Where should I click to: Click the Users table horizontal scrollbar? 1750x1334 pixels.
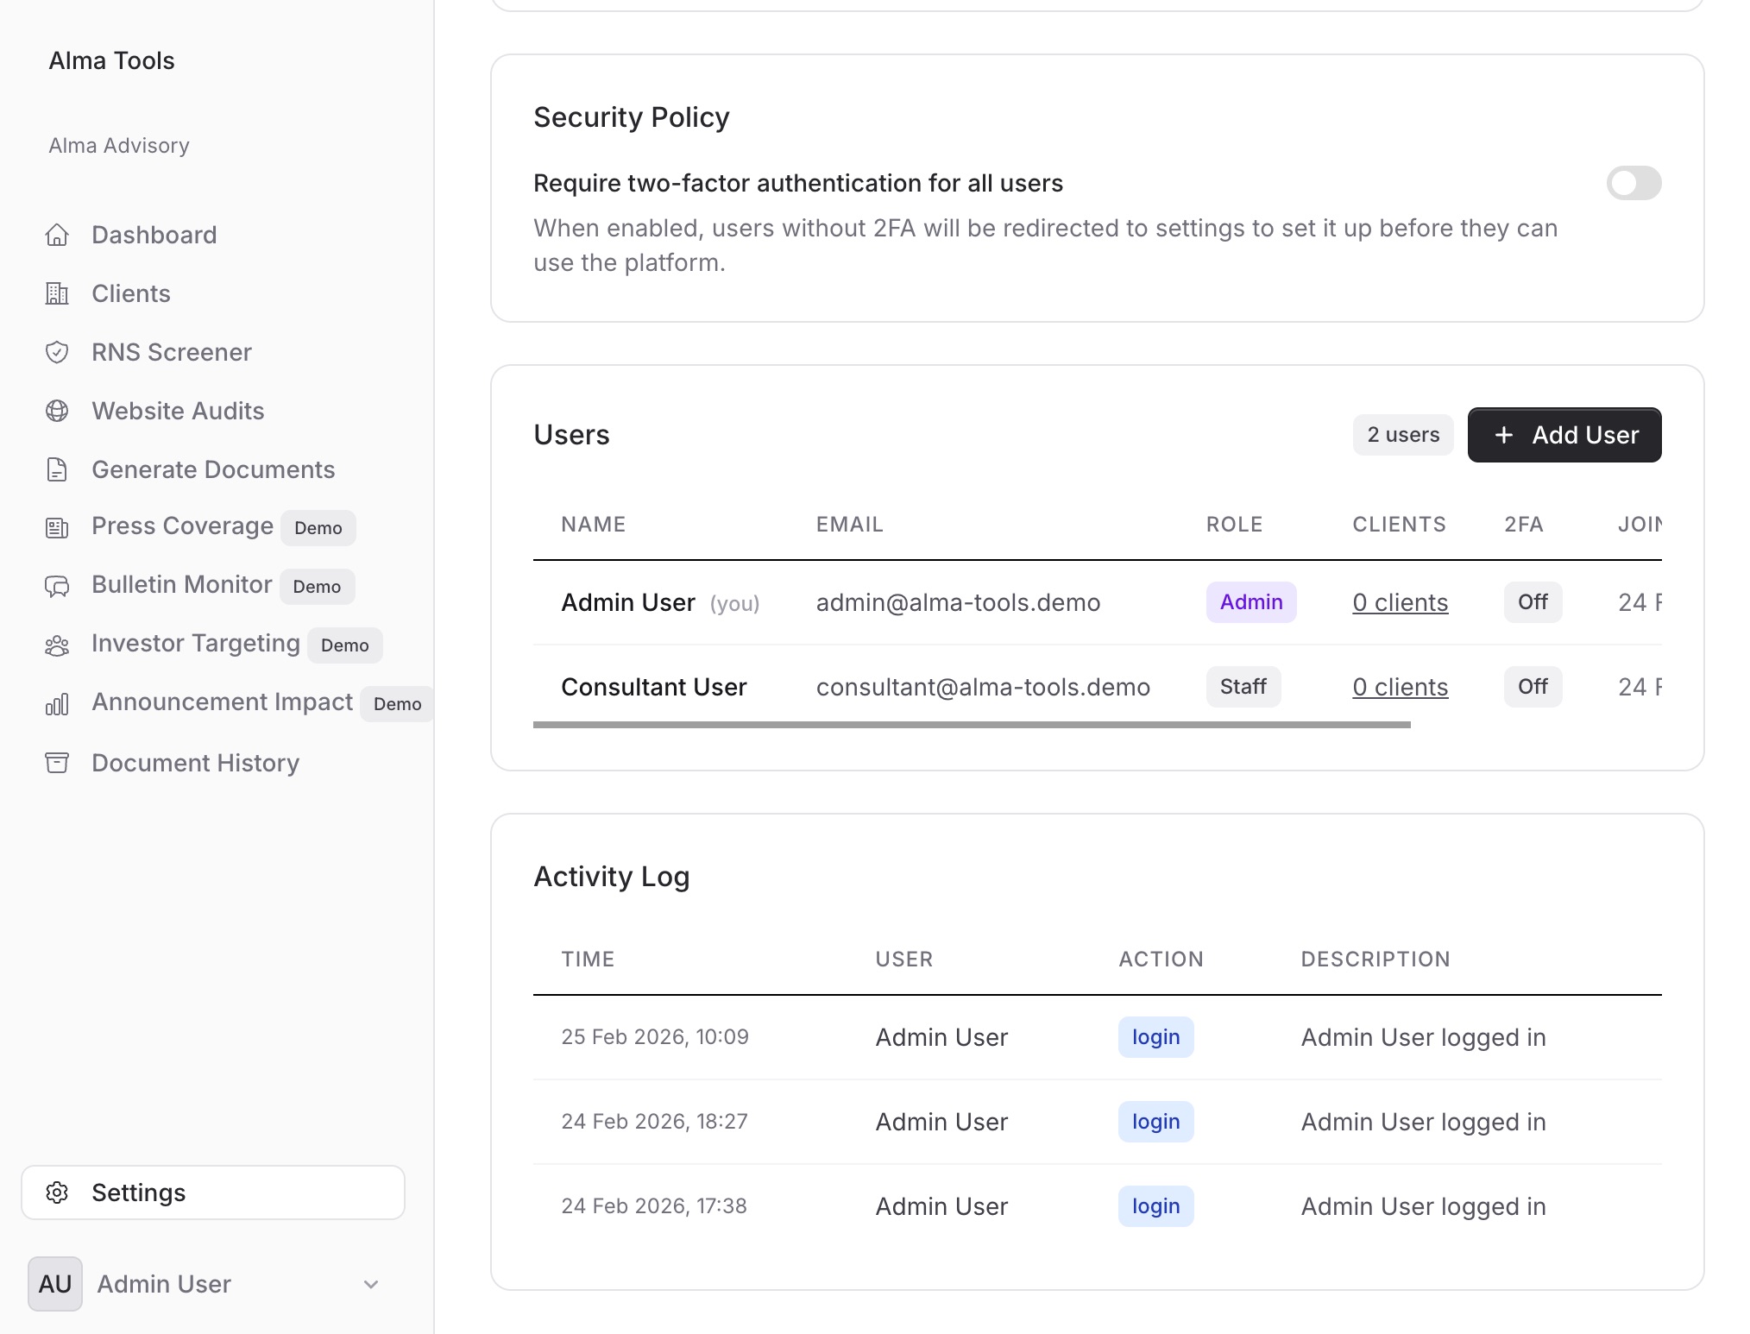tap(972, 725)
